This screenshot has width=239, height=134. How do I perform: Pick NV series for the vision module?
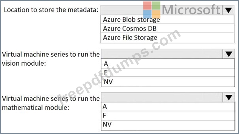click(168, 82)
